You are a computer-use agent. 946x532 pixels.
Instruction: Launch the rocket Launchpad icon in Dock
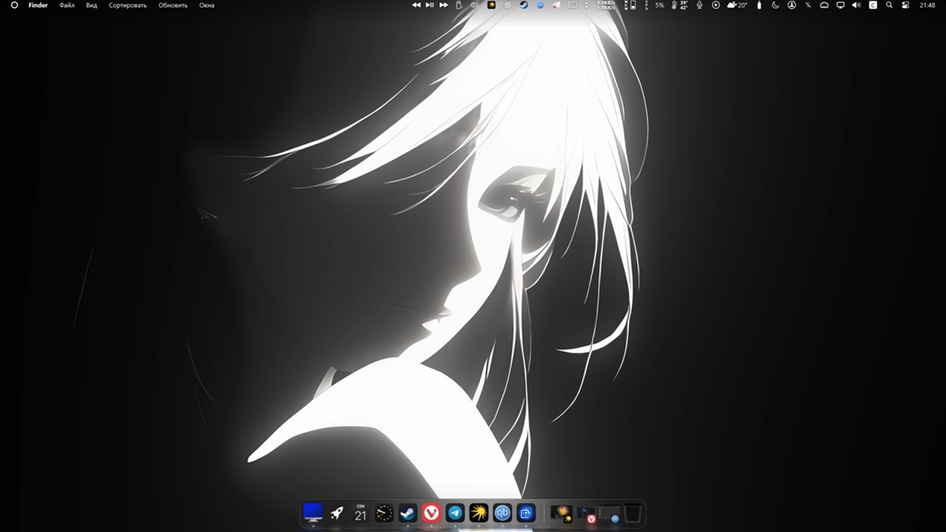[x=337, y=513]
